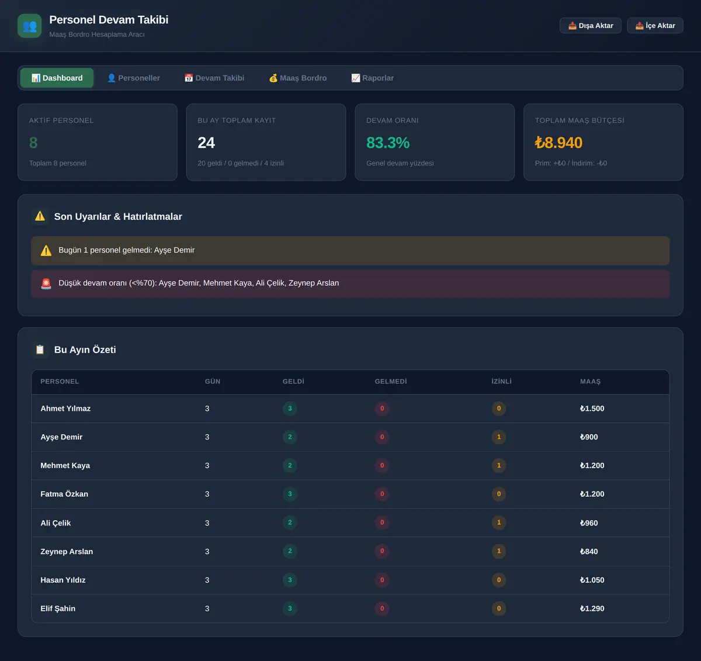
Task: Click the Personel column header
Action: (60, 382)
